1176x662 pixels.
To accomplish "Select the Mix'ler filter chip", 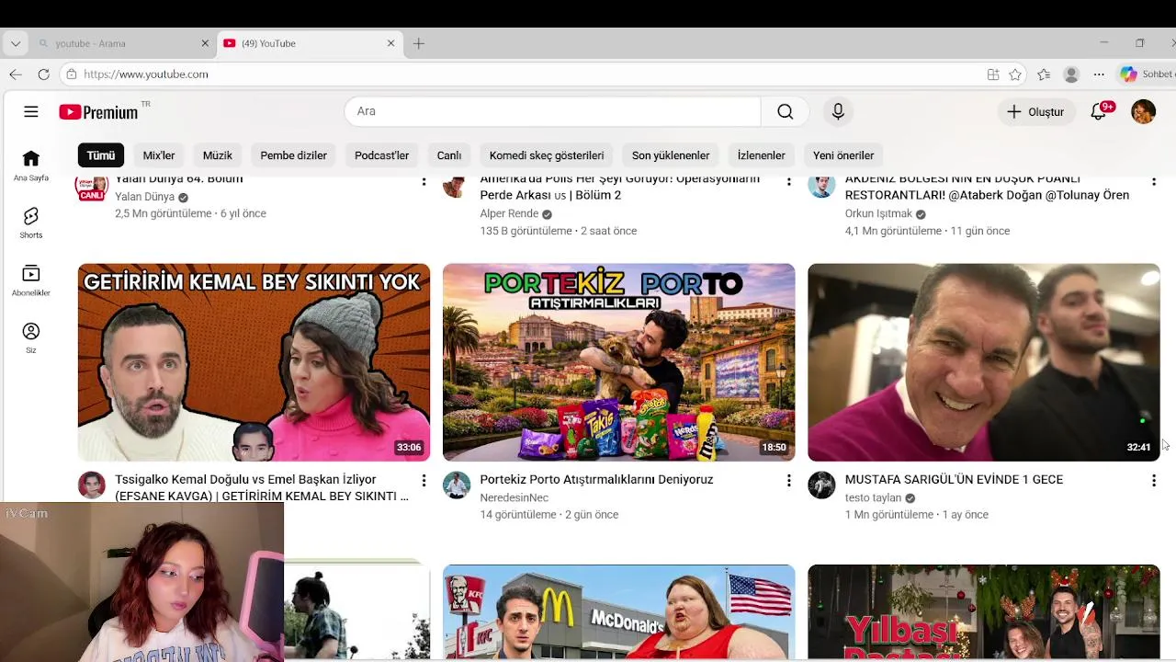I will (159, 155).
